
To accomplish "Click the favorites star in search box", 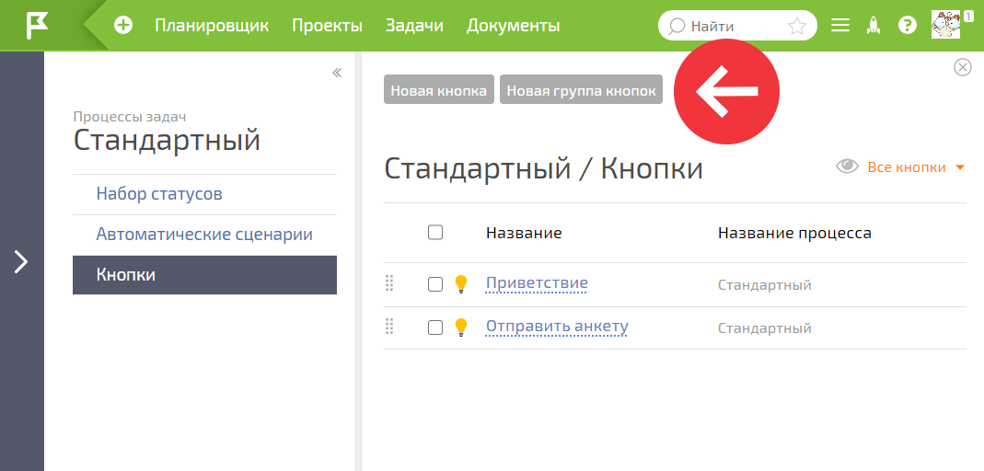I will coord(796,27).
